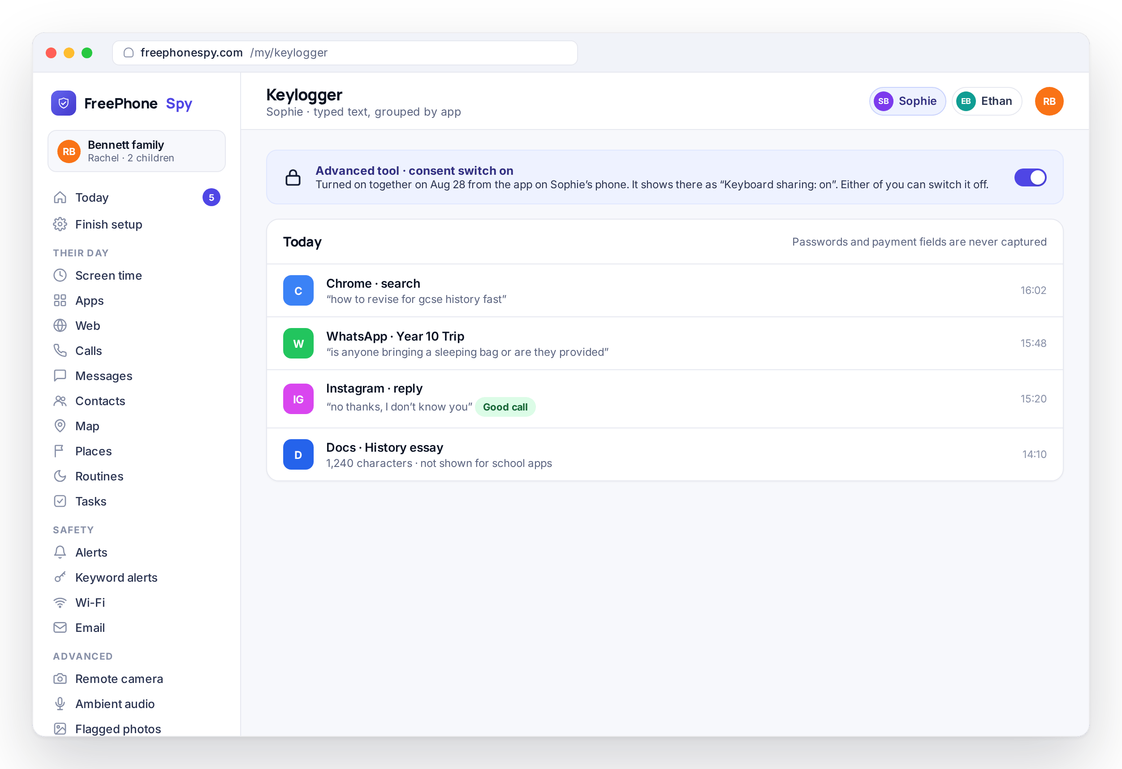Click the 15:20 timestamp
This screenshot has height=769, width=1122.
point(1033,399)
